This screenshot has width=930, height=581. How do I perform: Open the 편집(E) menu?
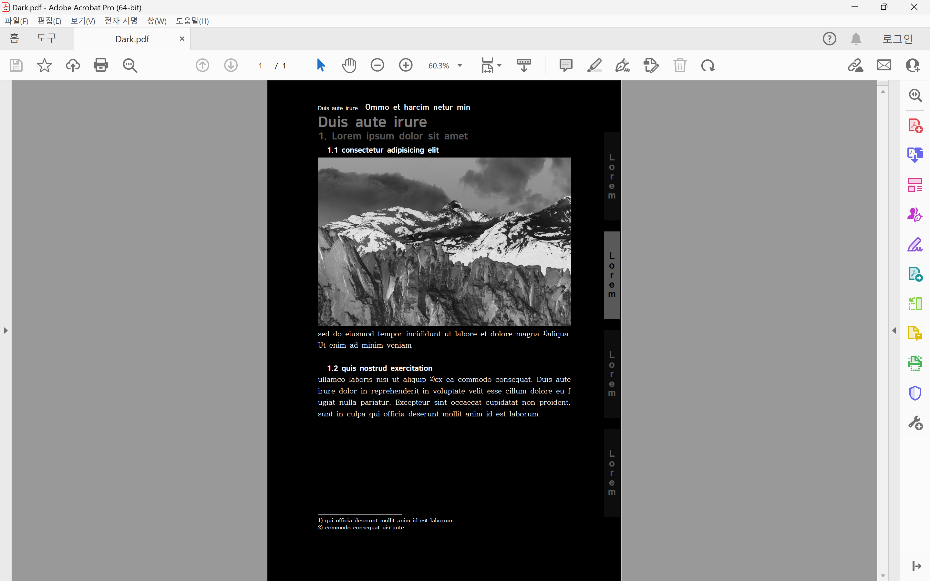point(49,21)
